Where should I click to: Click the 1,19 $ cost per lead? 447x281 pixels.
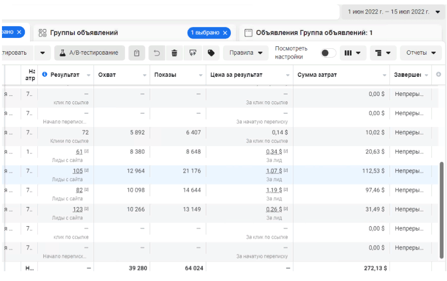pos(274,190)
